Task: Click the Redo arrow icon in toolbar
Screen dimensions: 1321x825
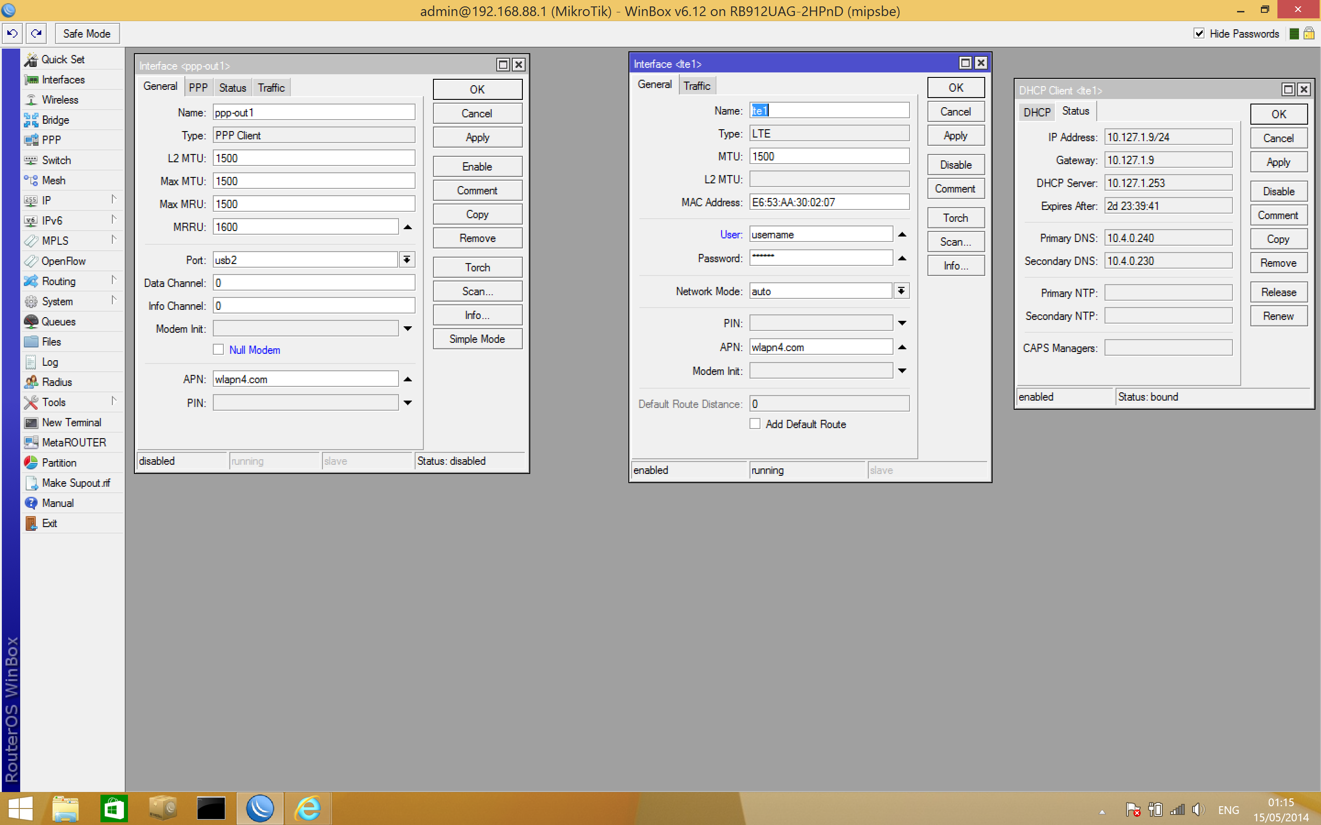Action: [x=36, y=33]
